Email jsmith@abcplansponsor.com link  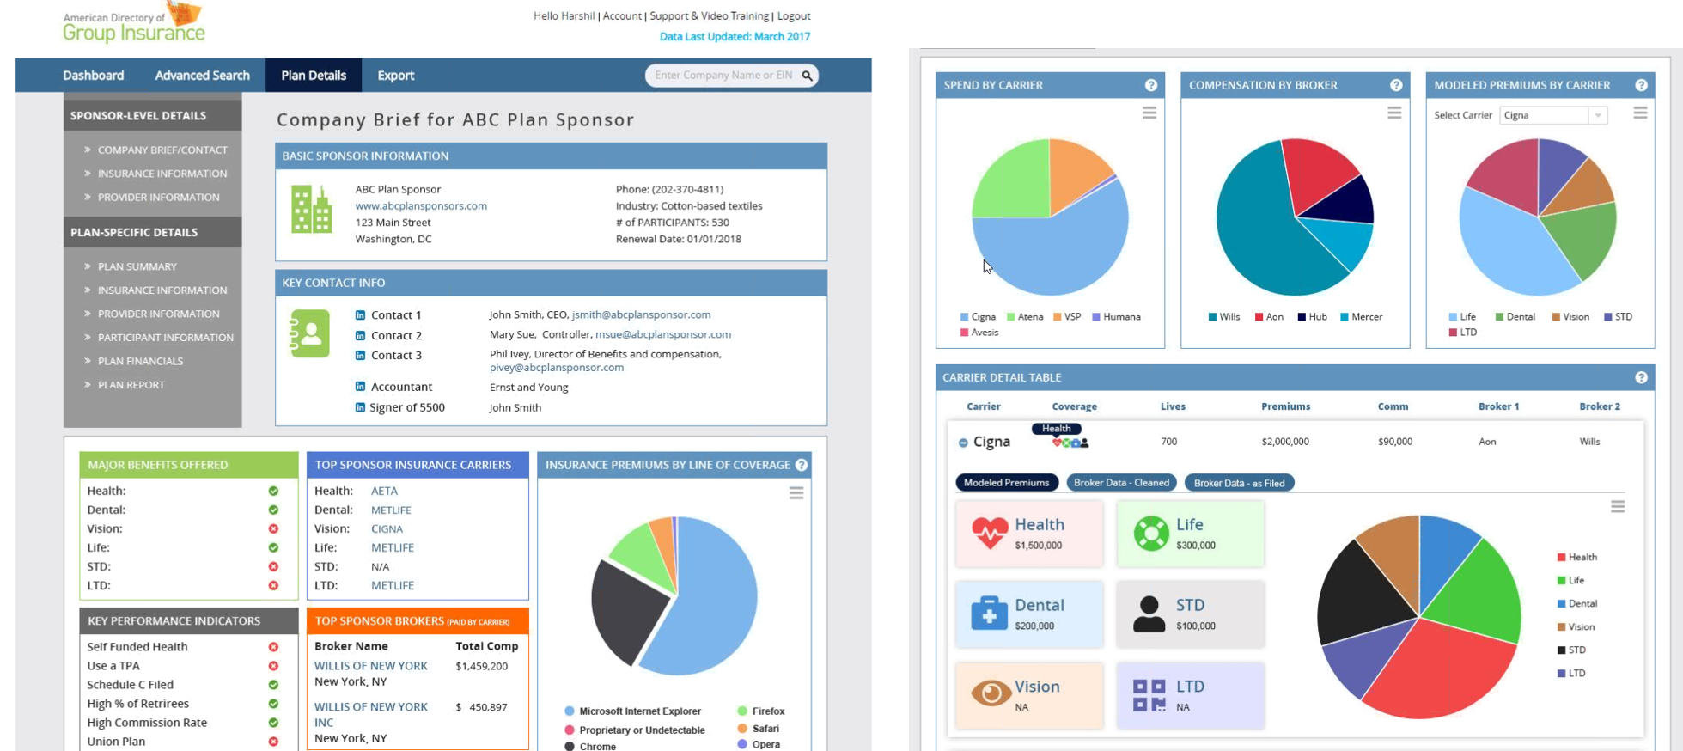[641, 315]
